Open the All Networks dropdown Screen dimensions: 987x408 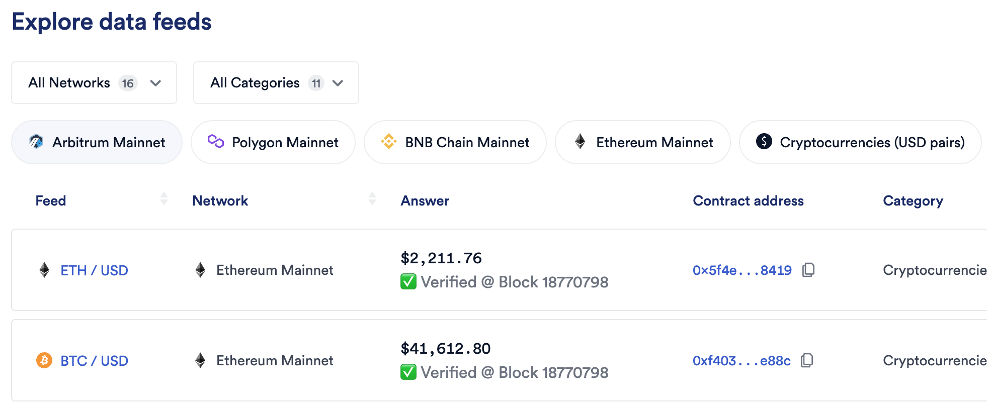click(94, 83)
